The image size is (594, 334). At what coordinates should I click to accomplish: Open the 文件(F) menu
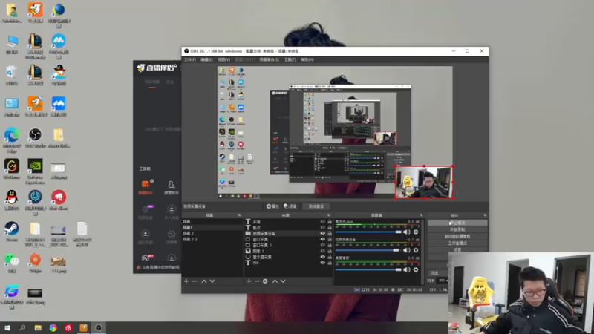[190, 60]
